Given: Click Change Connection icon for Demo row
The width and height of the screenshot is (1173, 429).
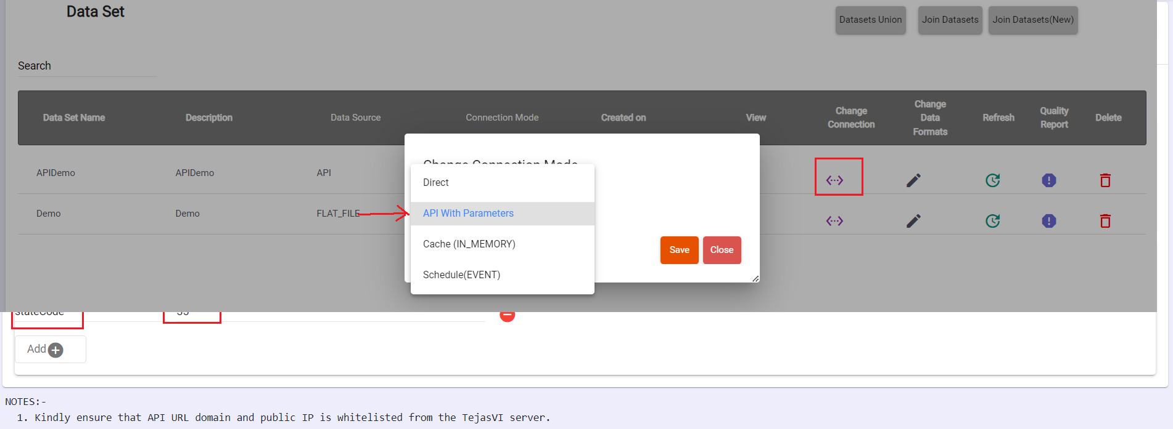Looking at the screenshot, I should point(834,221).
